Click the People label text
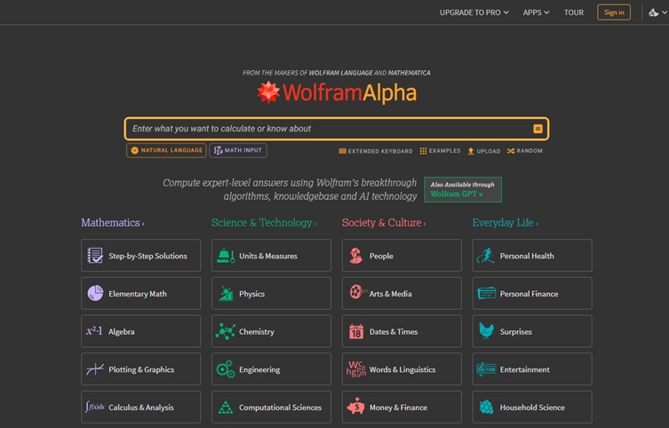This screenshot has height=428, width=669. point(381,256)
